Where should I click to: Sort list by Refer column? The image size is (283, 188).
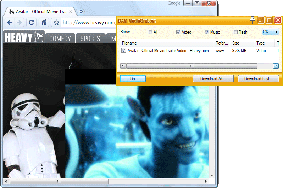(222, 43)
